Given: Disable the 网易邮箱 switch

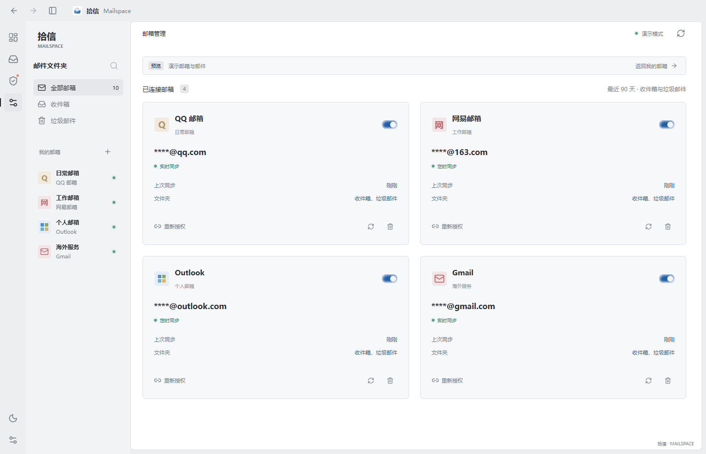Looking at the screenshot, I should tap(667, 125).
